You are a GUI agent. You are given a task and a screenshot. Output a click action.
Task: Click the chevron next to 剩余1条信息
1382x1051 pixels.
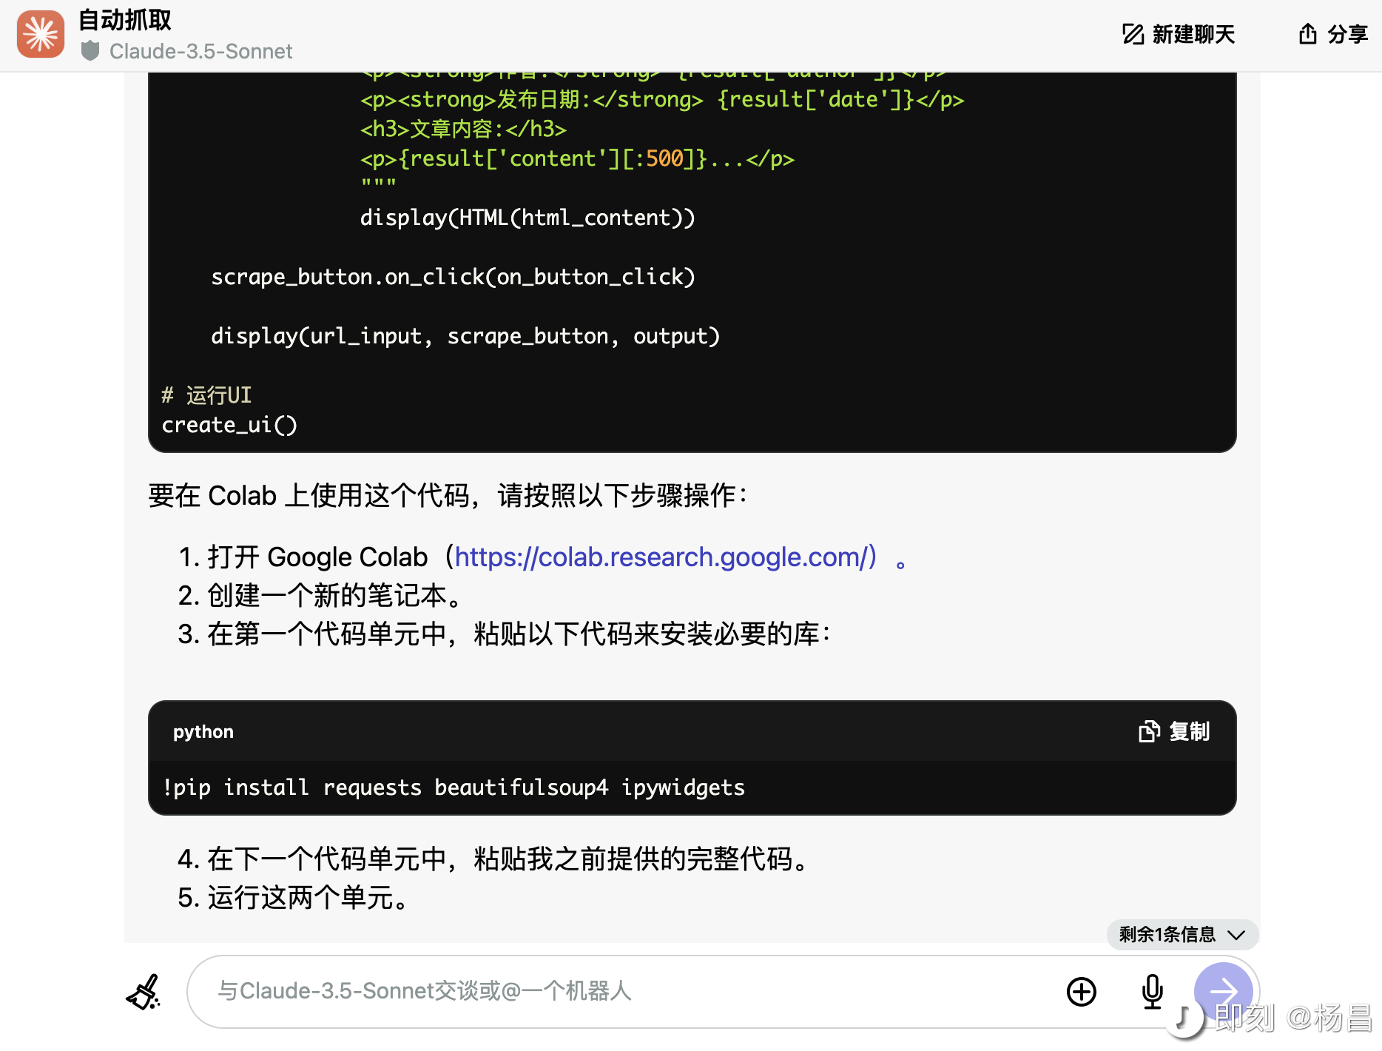coord(1236,935)
